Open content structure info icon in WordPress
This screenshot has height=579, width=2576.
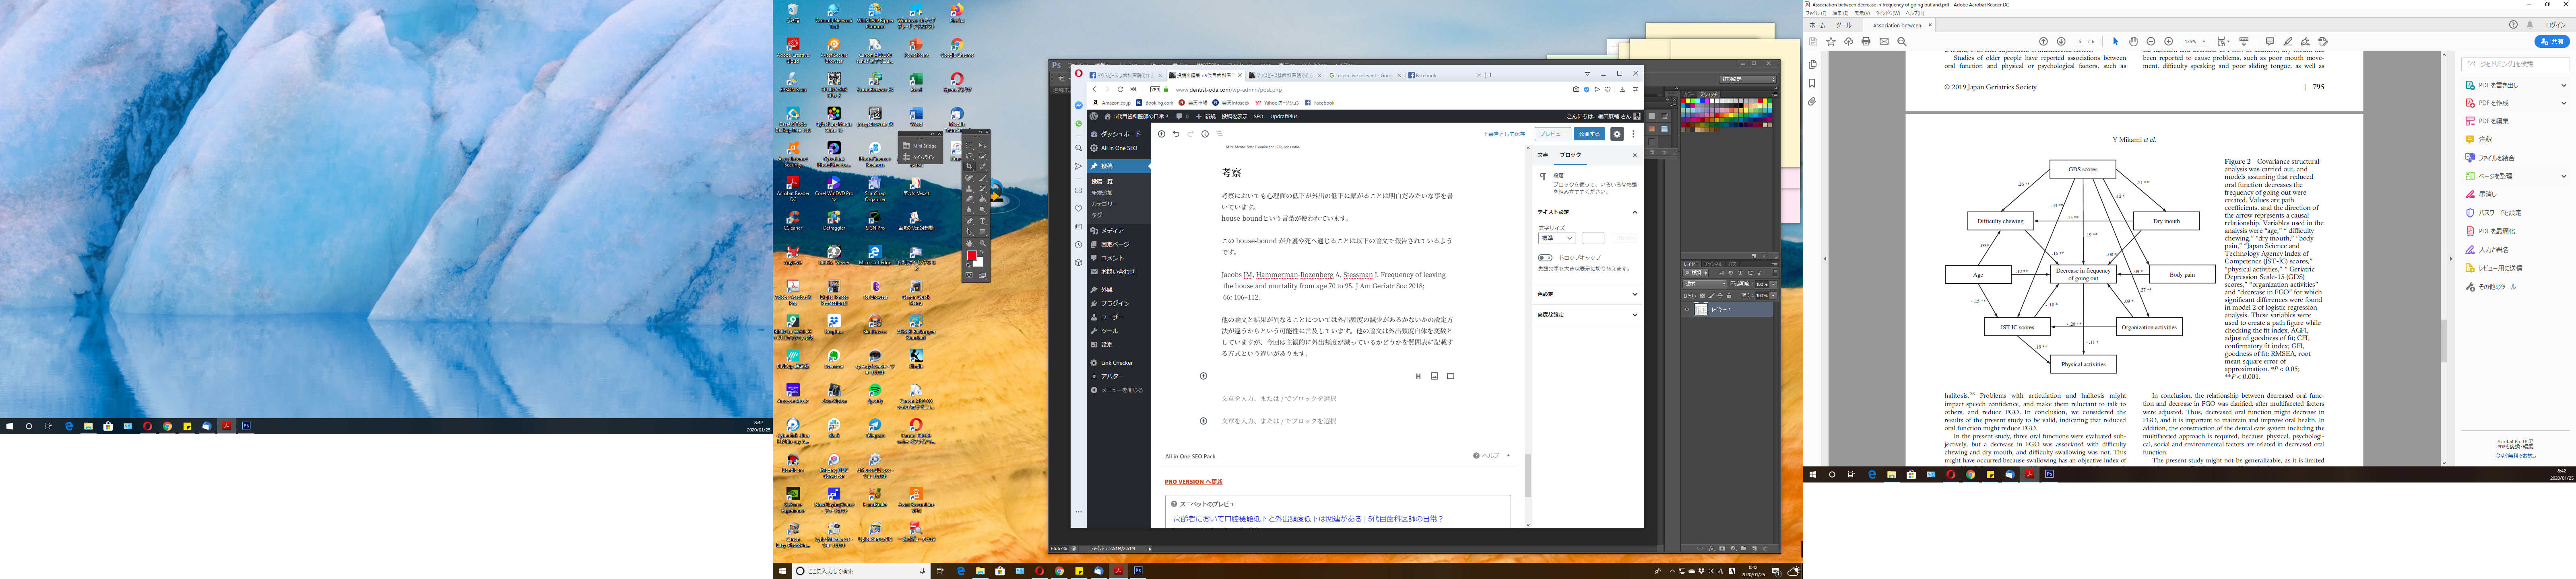coord(1205,134)
